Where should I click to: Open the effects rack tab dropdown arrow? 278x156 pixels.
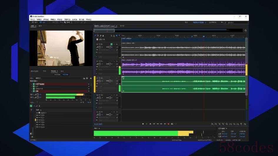[x=57, y=71]
